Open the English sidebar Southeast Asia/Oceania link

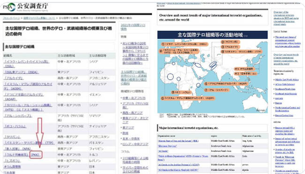click(x=286, y=94)
